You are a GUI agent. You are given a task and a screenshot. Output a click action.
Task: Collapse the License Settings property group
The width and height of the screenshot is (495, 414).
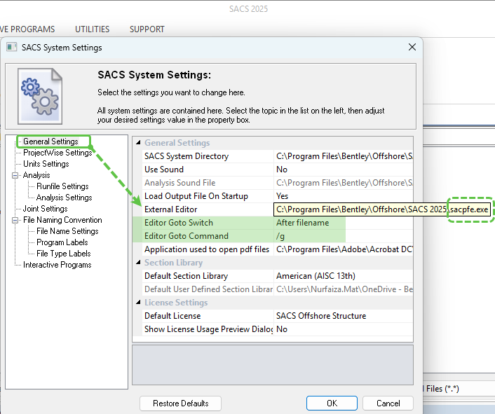[137, 303]
